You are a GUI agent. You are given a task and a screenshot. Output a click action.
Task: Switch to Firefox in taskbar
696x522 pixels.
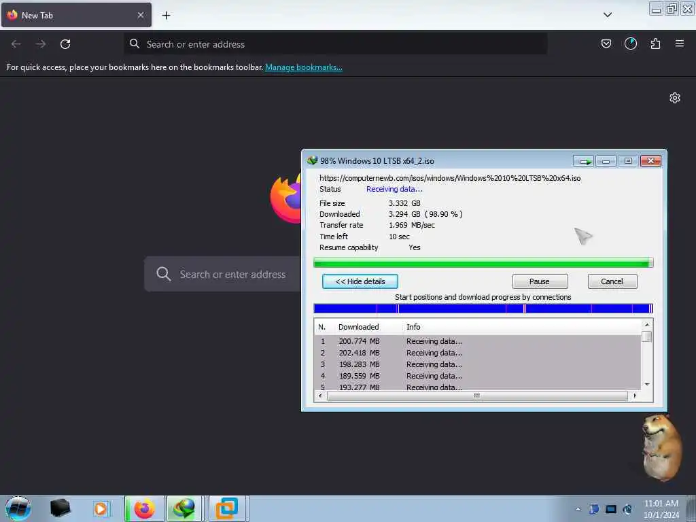145,508
